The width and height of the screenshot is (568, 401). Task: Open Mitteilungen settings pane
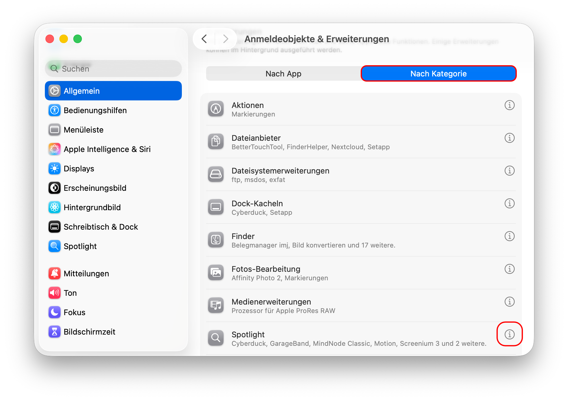tap(86, 274)
